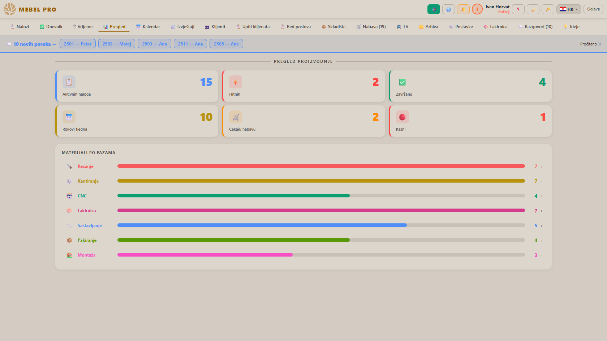Toggle dark mode with the moon icon
607x341 pixels.
(533, 9)
